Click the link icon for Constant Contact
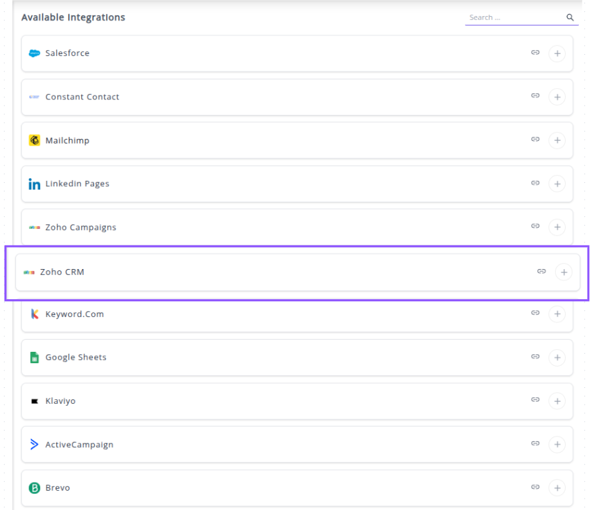This screenshot has width=591, height=510. 535,96
